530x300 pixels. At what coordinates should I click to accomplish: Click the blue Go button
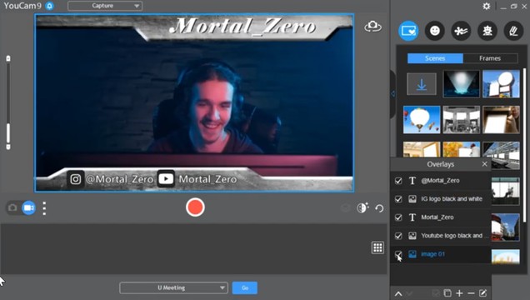point(245,287)
